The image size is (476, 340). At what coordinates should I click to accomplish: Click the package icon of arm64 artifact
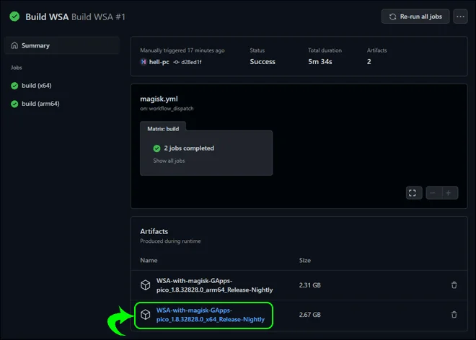[x=146, y=285]
